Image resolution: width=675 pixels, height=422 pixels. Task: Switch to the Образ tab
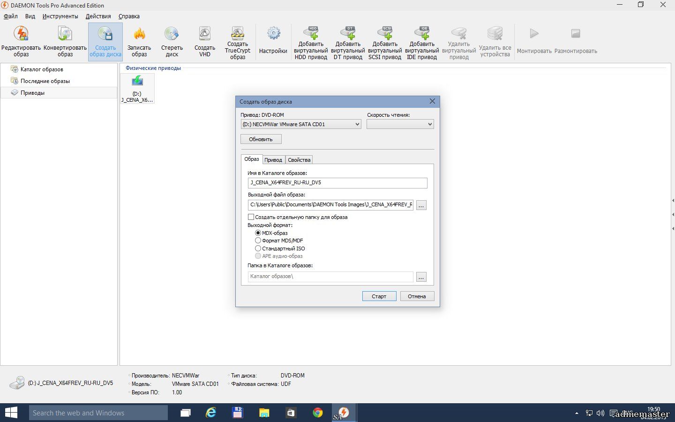tap(252, 159)
